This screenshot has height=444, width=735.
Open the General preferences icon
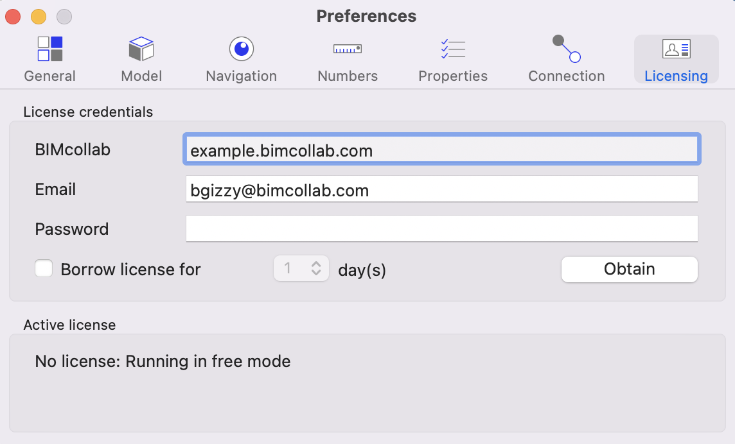click(49, 49)
